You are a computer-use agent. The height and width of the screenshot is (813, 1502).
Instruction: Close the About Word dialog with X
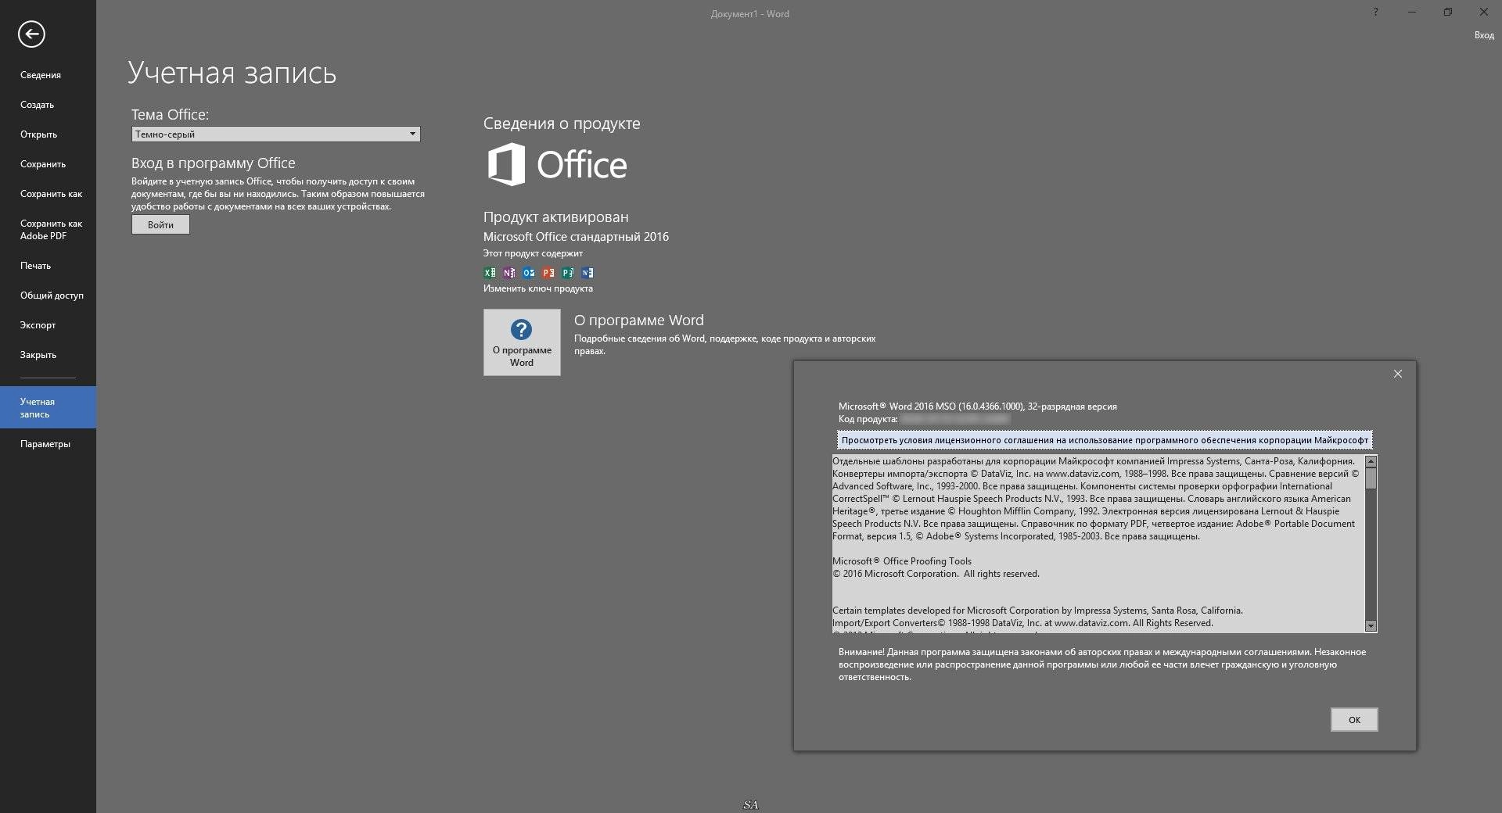(x=1398, y=374)
